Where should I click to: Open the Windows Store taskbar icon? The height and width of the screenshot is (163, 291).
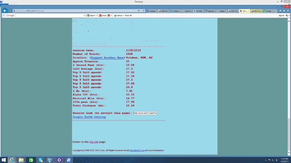click(31, 160)
